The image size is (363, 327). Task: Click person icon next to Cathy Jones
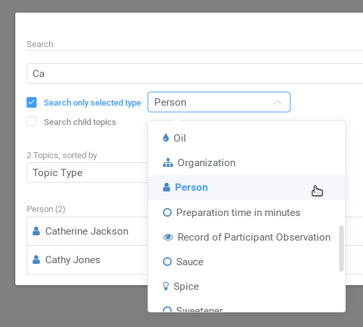coord(36,259)
